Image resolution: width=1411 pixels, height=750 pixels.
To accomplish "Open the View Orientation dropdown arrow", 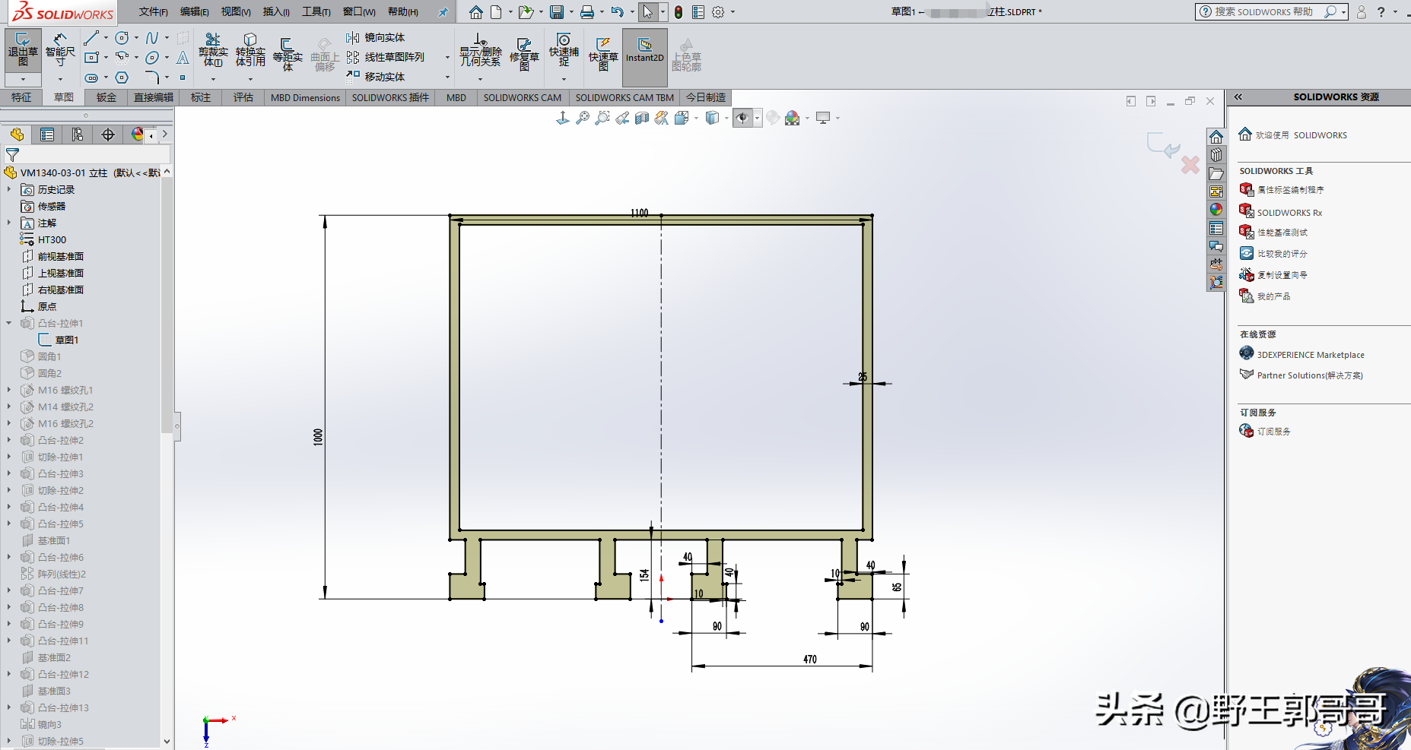I will point(696,118).
